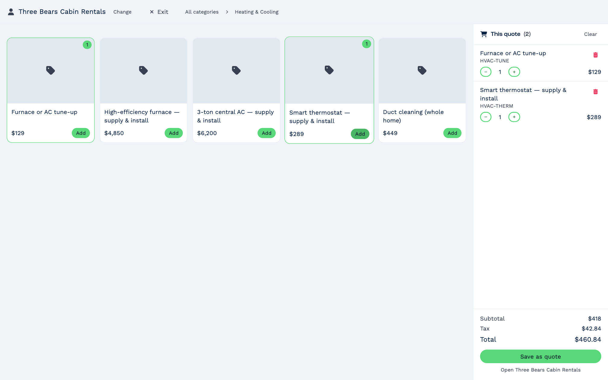Click the $460.84 total amount

coord(588,339)
